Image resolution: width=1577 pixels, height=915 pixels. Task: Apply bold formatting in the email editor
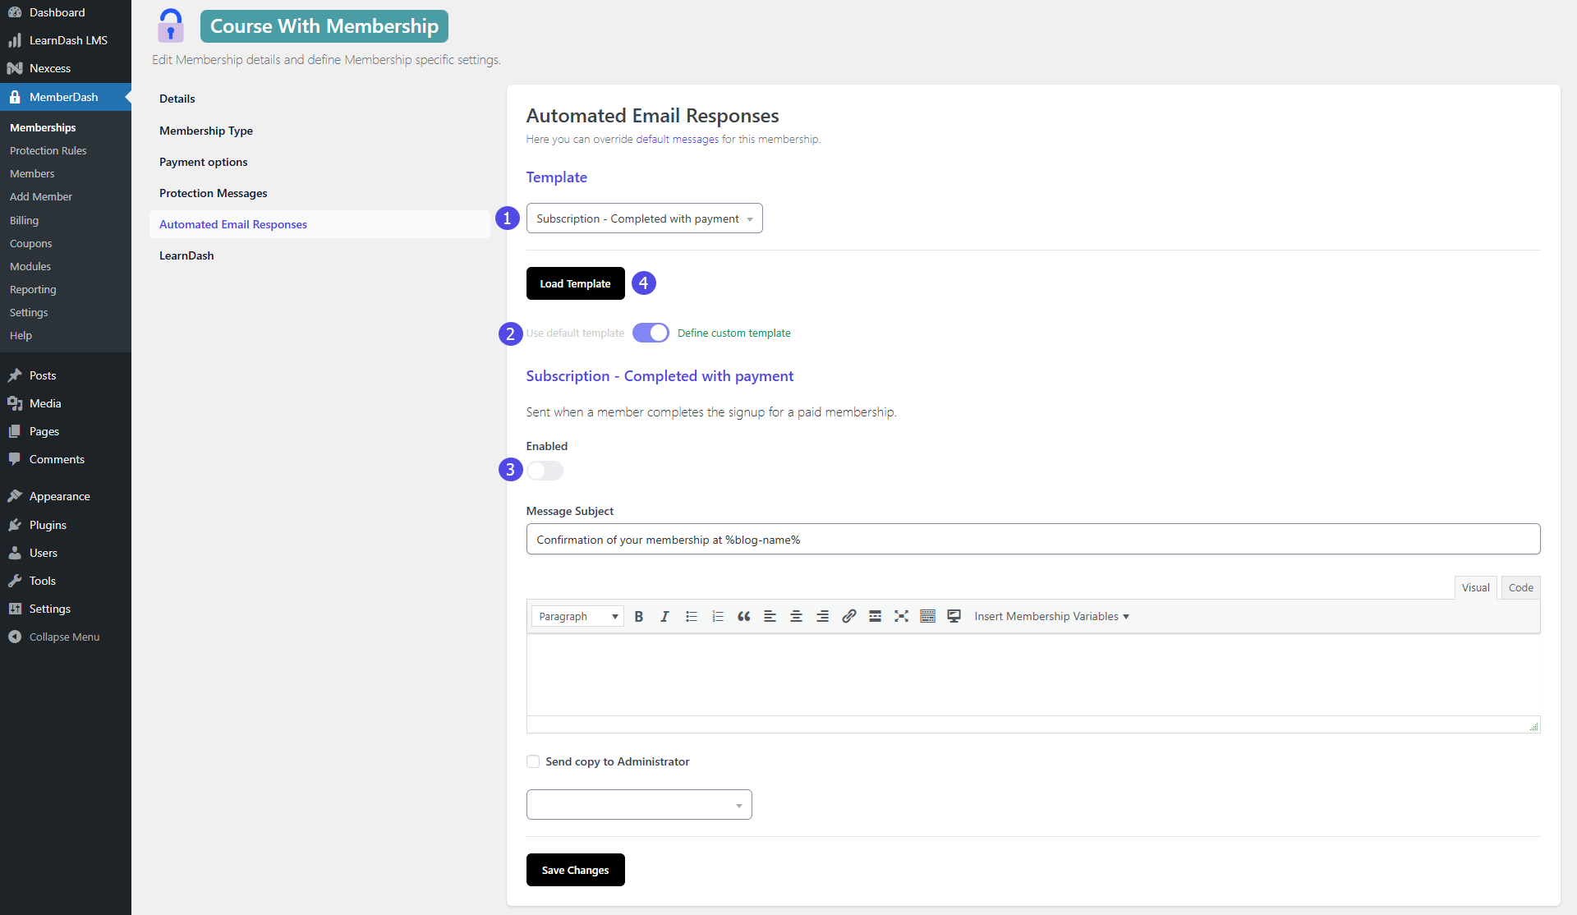coord(639,616)
